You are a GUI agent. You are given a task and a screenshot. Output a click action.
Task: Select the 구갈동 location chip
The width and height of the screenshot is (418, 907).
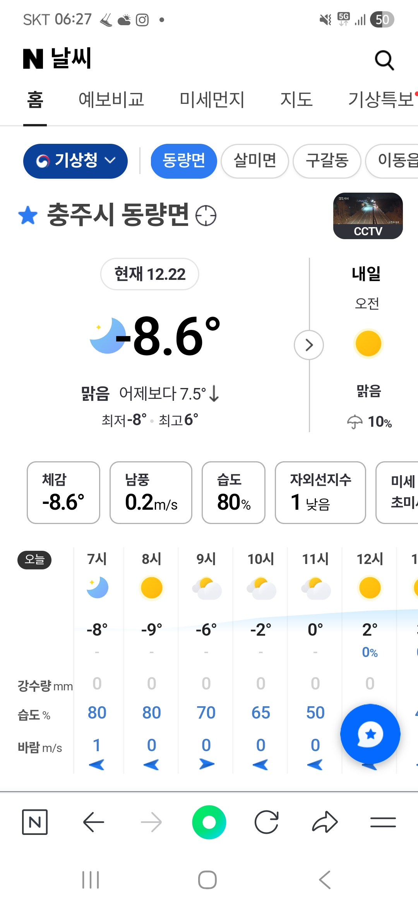click(x=327, y=161)
